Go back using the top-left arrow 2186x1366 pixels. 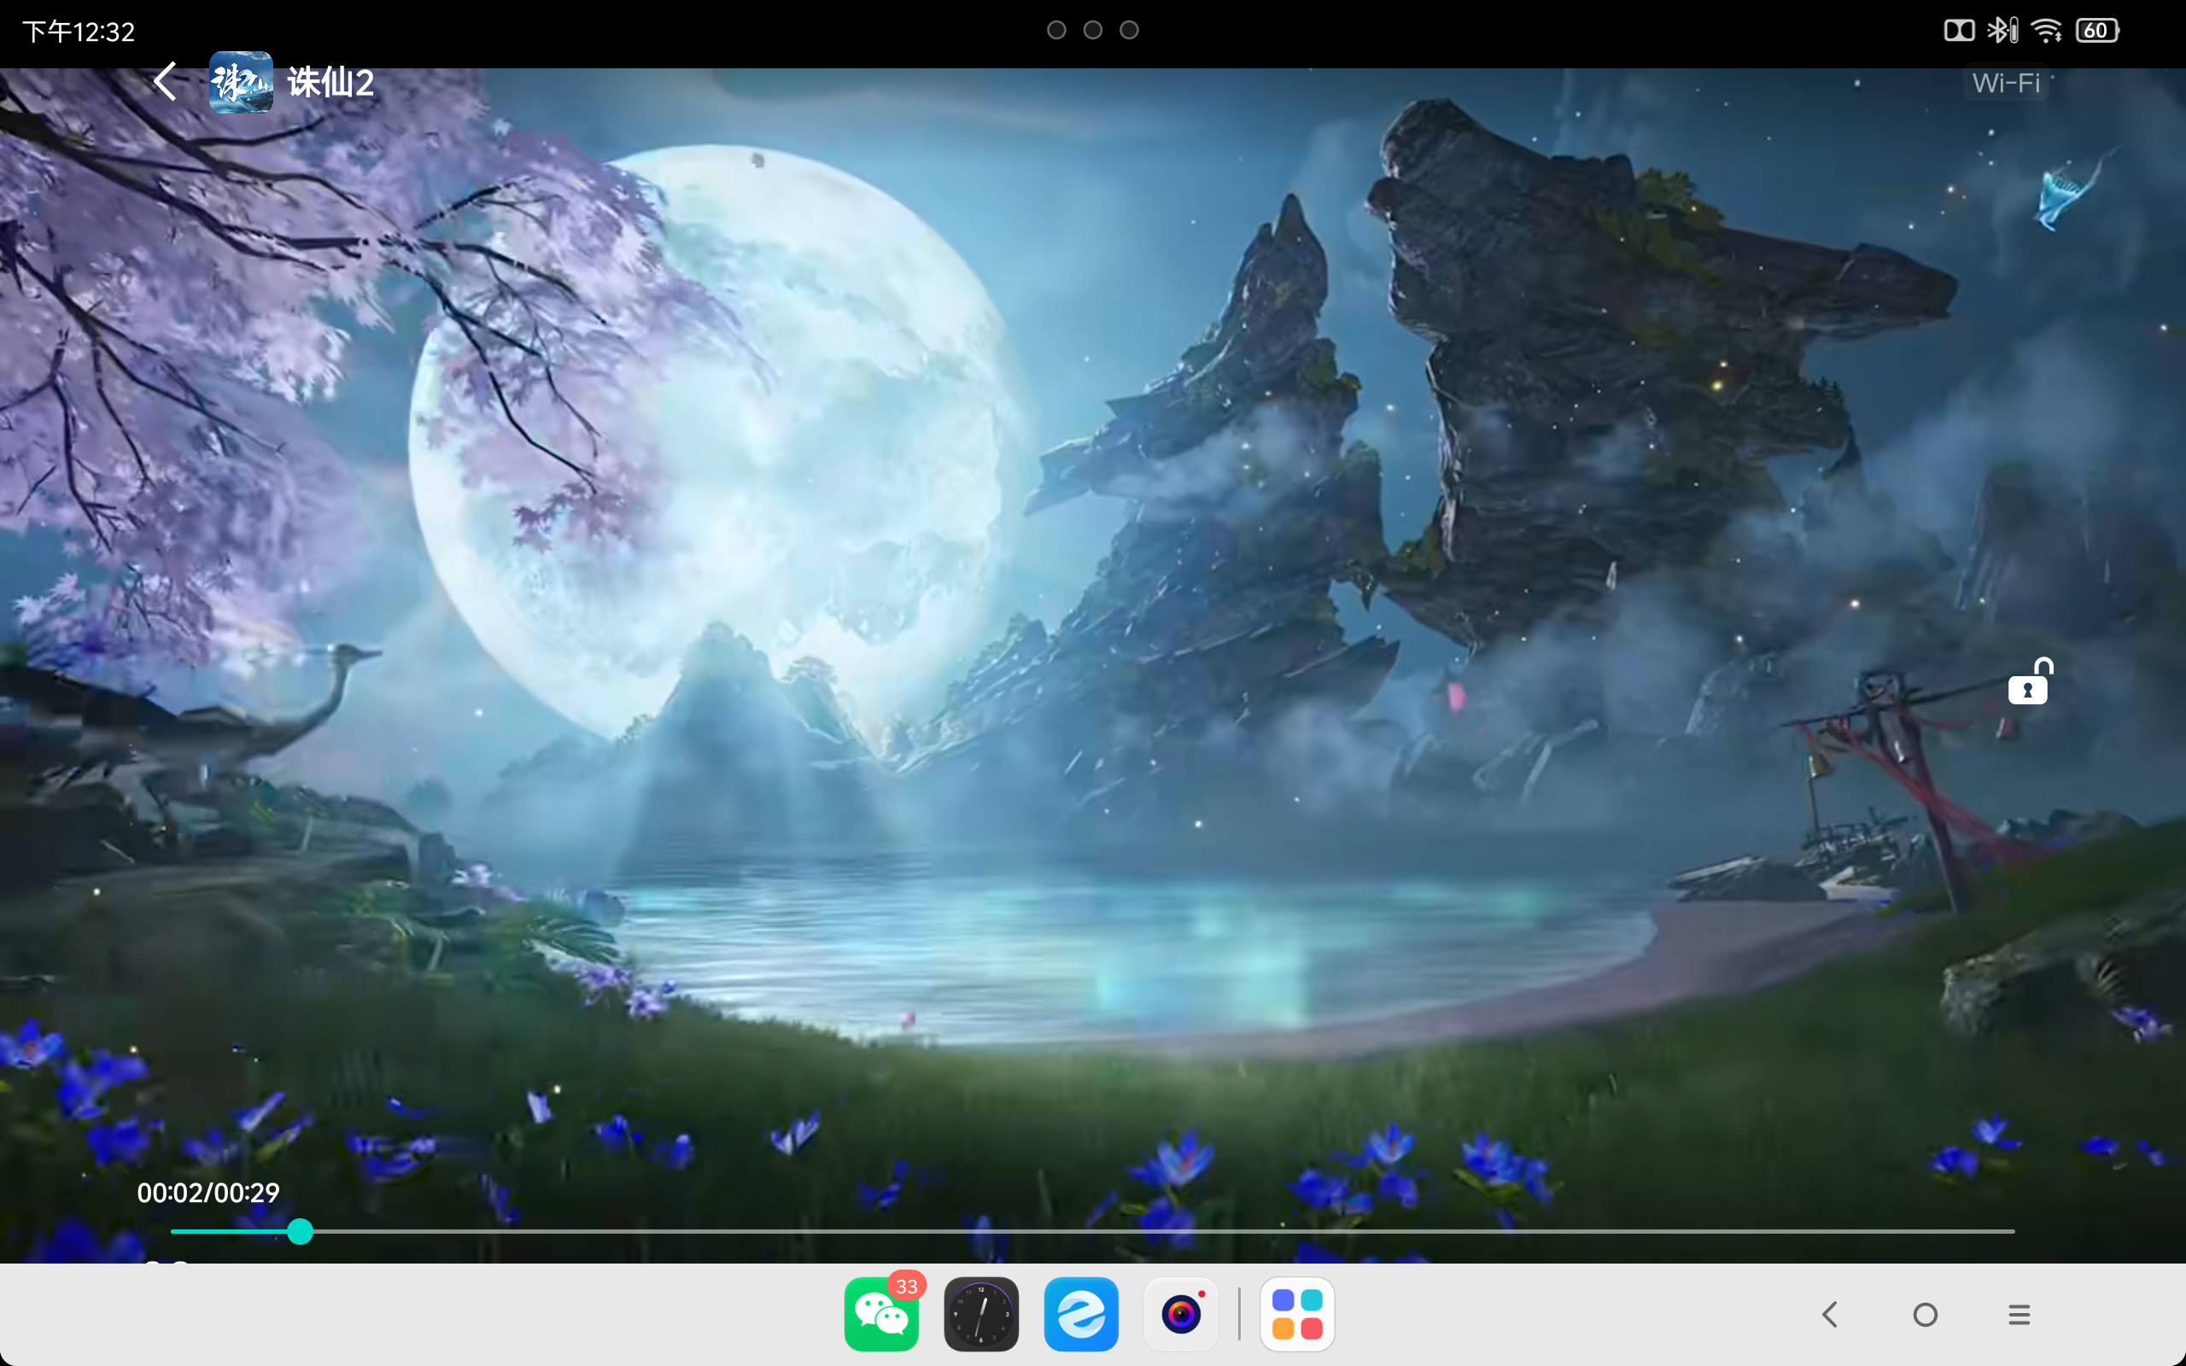166,81
